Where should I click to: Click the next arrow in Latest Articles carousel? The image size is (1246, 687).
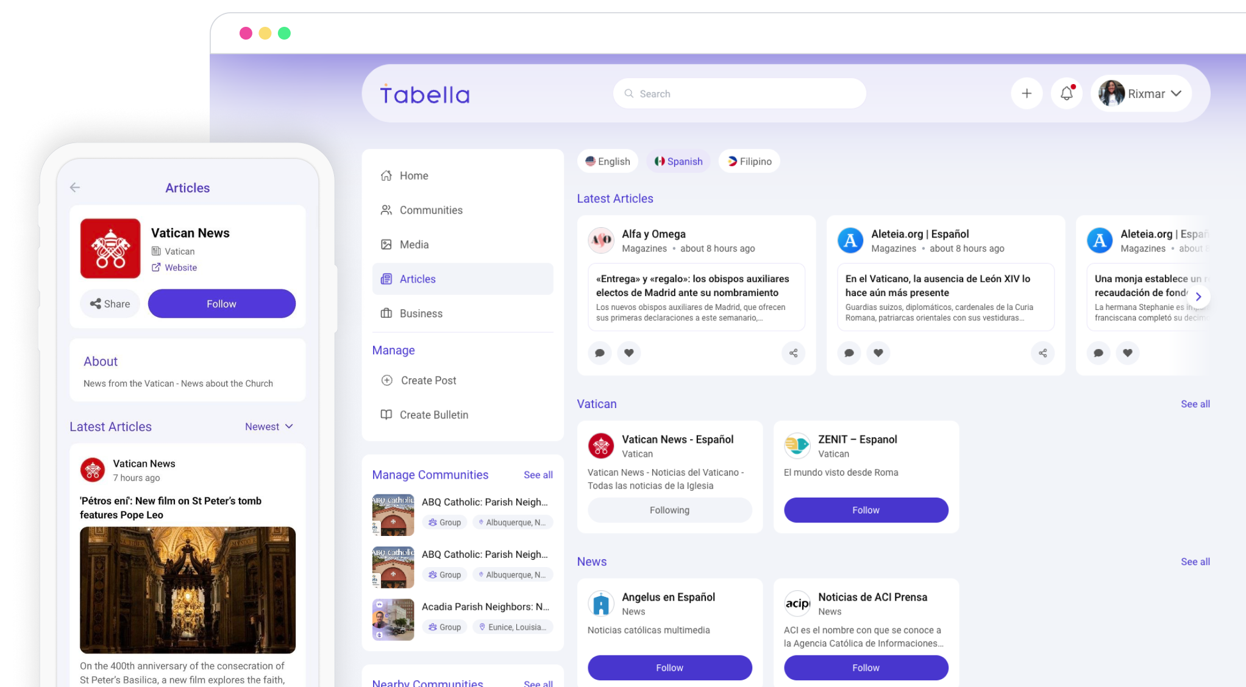pos(1198,297)
